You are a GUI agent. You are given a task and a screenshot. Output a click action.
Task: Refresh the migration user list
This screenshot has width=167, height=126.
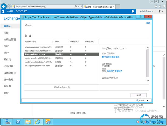[x=30, y=36]
